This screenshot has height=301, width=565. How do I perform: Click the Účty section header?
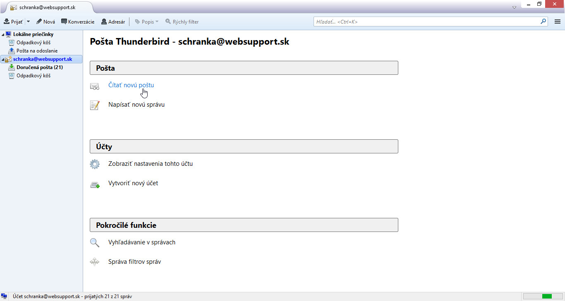click(x=244, y=146)
